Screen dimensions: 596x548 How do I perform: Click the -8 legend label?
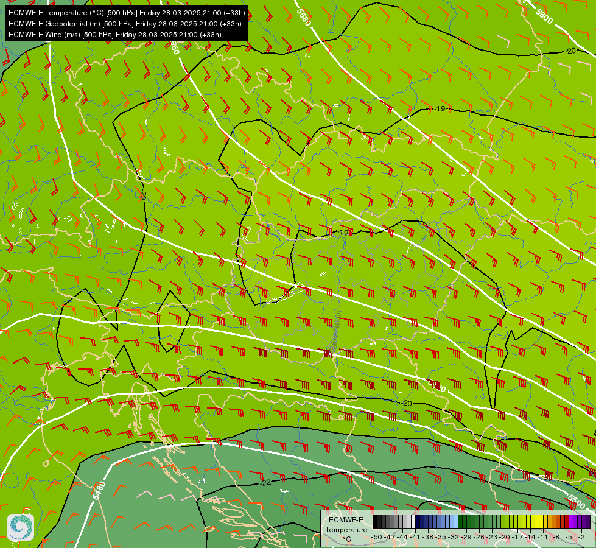point(556,537)
